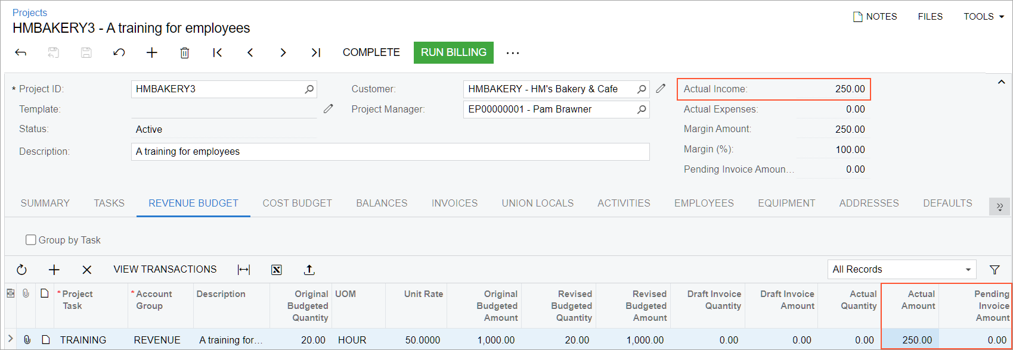This screenshot has height=350, width=1013.
Task: Click the undo changes icon
Action: (119, 53)
